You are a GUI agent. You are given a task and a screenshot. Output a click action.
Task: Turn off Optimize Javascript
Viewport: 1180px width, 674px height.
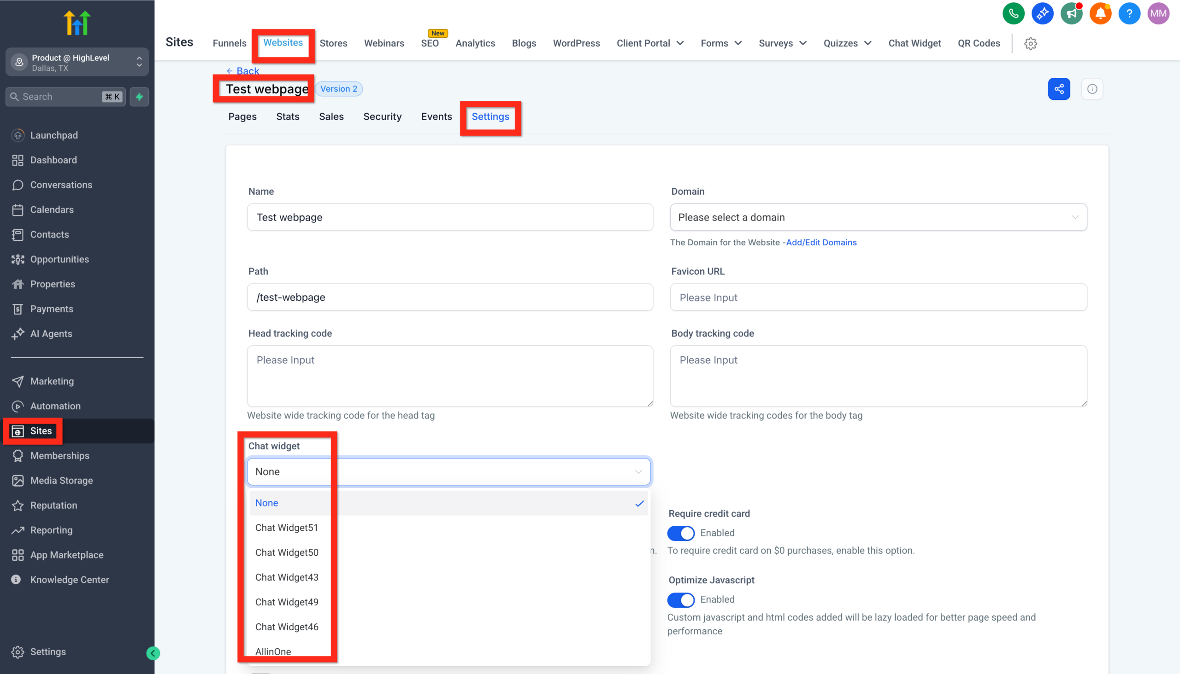(680, 599)
